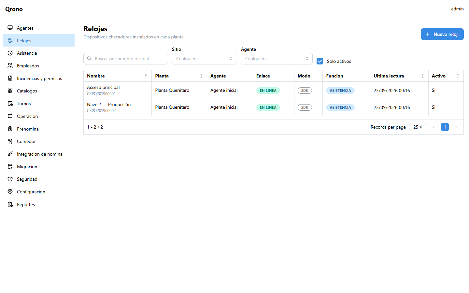Open the Turnos menu item
This screenshot has height=293, width=469.
pos(39,104)
